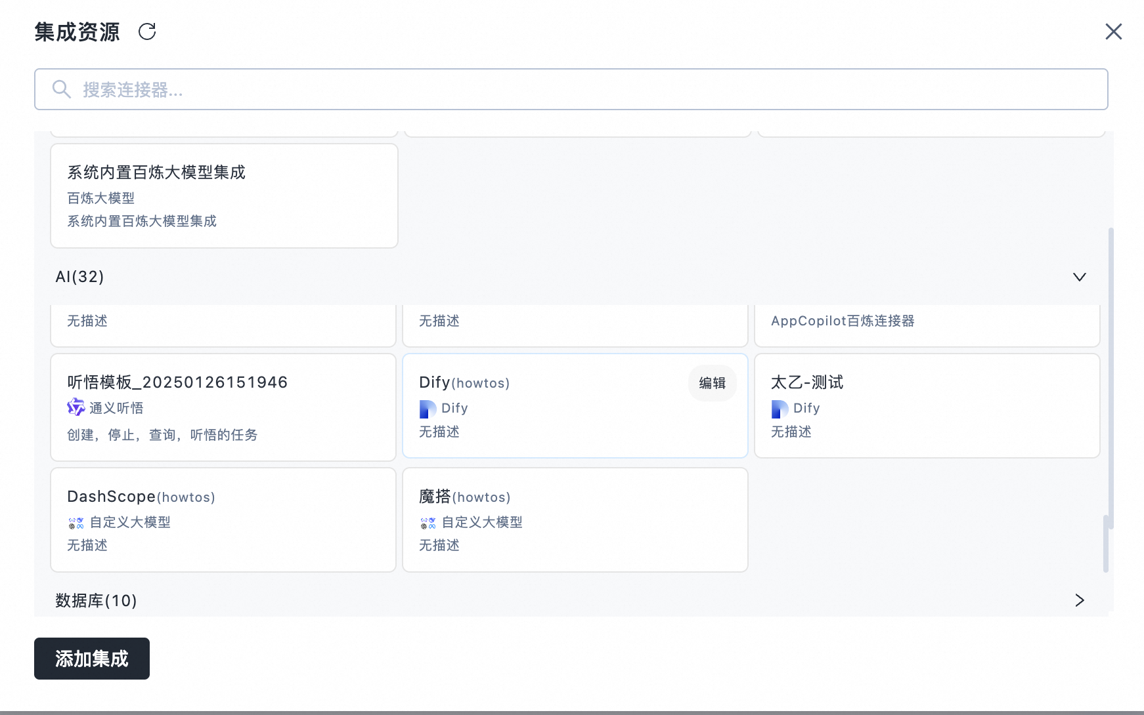
Task: Click 无描述 under 太乙-测试
Action: tap(791, 432)
